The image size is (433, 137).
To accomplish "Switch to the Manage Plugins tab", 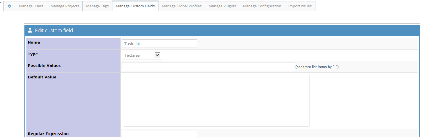I will (x=222, y=6).
